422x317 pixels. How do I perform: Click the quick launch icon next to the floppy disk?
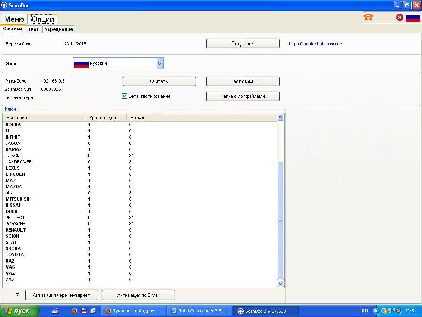coord(93,311)
